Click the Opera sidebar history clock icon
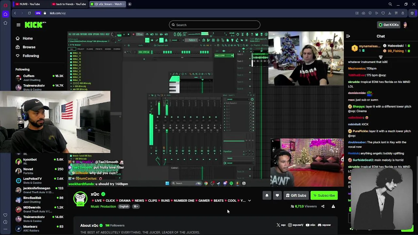The image size is (418, 235). [x=5, y=222]
